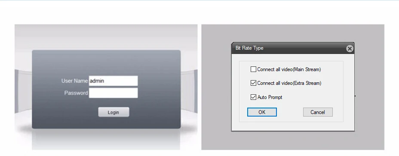Confirm the bit rate selection with OK
The height and width of the screenshot is (156, 399).
tap(262, 112)
